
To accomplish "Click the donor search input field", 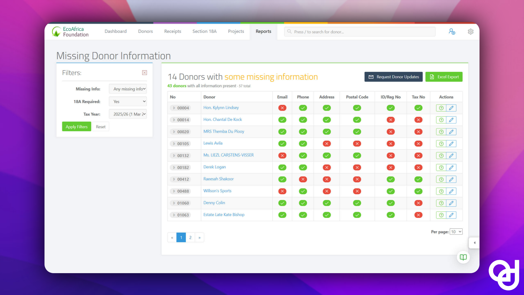I will point(360,32).
